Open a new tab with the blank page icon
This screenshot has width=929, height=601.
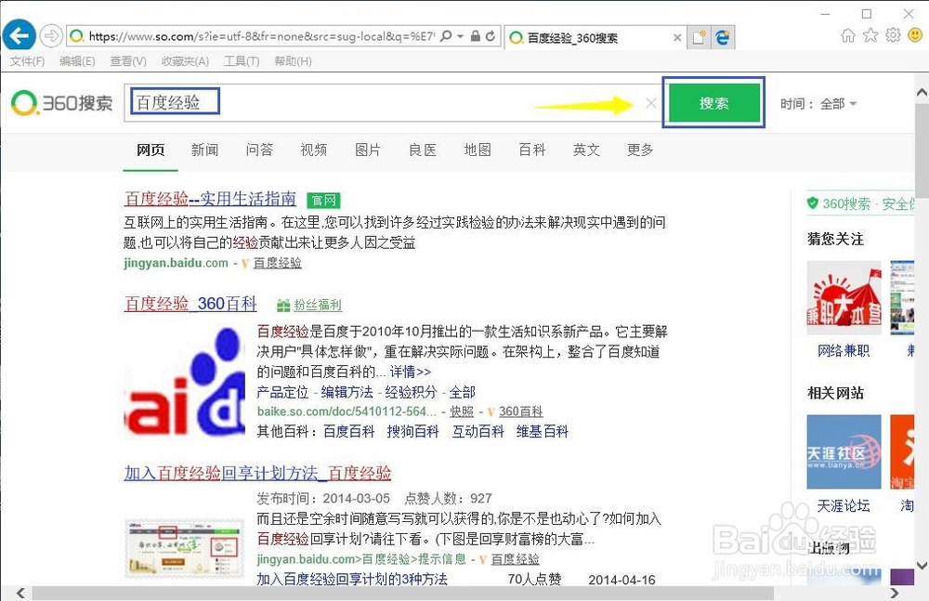(700, 37)
